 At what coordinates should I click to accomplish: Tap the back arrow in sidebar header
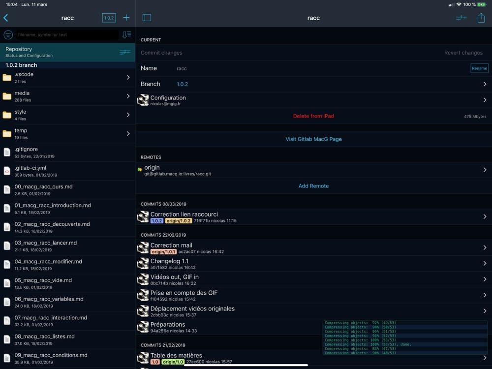coord(5,18)
